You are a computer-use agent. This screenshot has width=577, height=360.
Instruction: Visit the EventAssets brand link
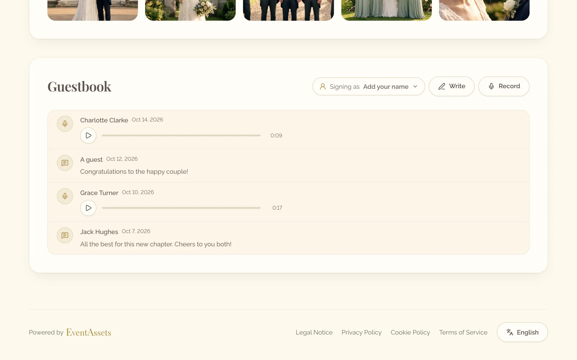(89, 332)
